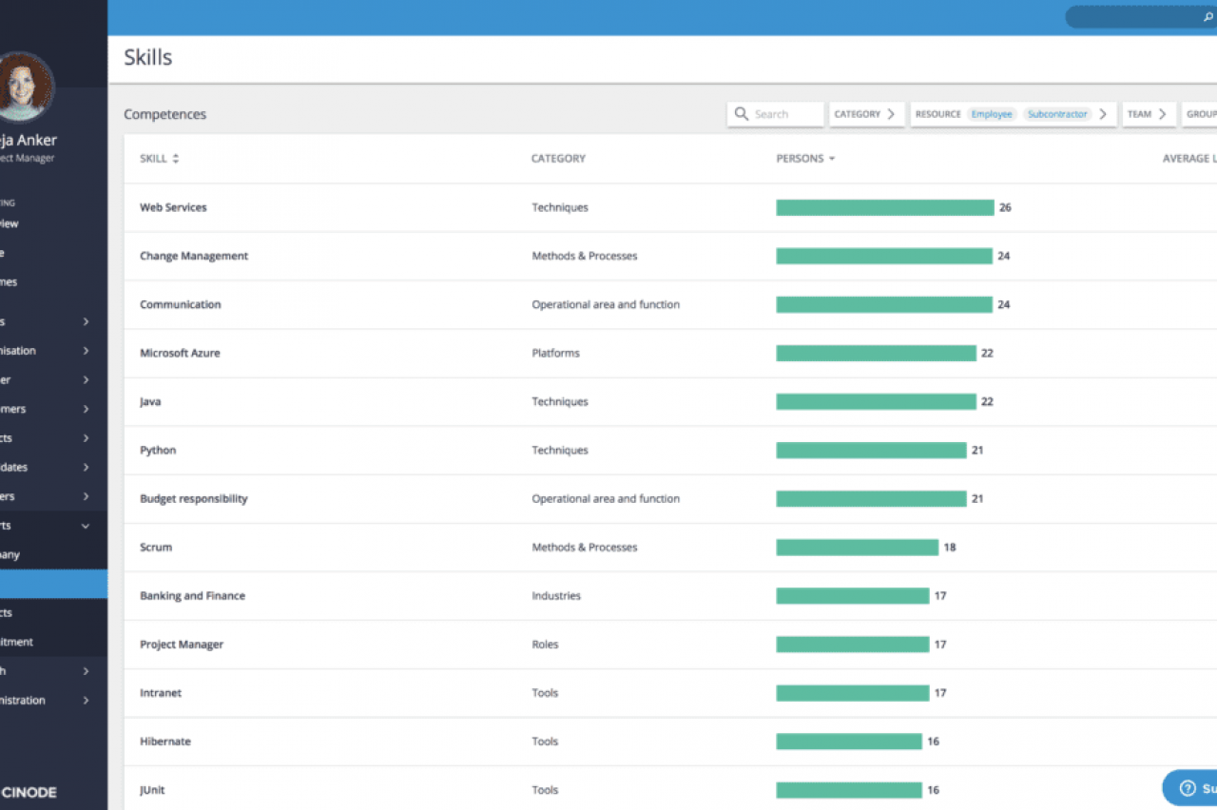Image resolution: width=1217 pixels, height=810 pixels.
Task: Open the Category filter dropdown
Action: pos(865,114)
